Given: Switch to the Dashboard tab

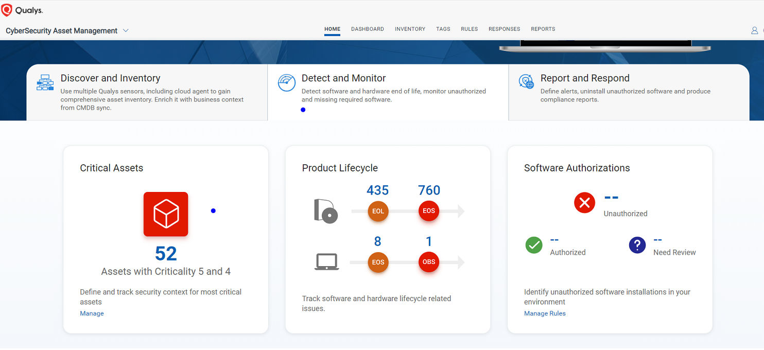Looking at the screenshot, I should pos(368,29).
